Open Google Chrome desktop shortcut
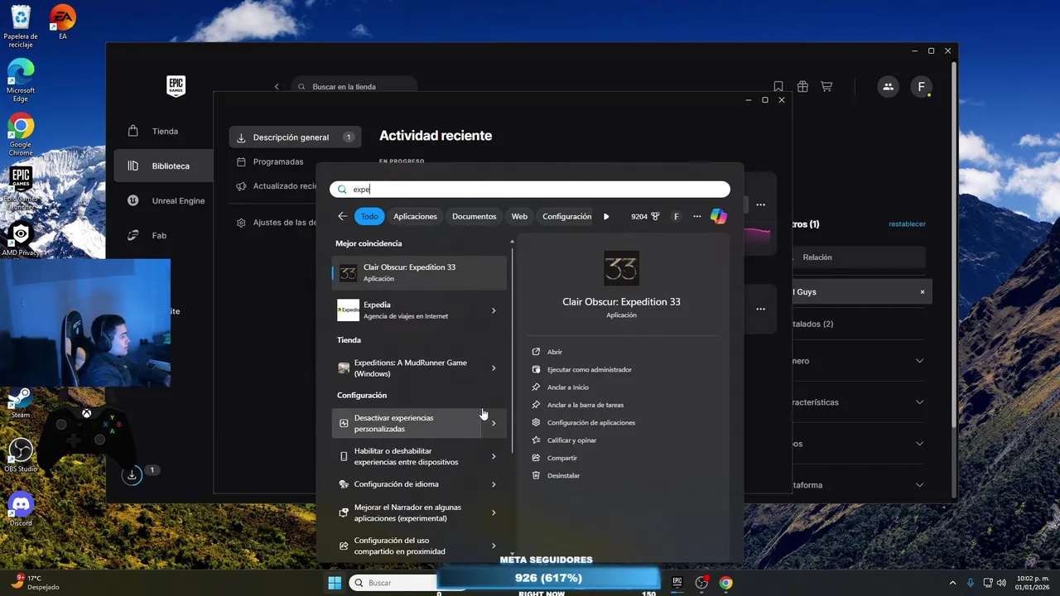1060x596 pixels. point(21,134)
